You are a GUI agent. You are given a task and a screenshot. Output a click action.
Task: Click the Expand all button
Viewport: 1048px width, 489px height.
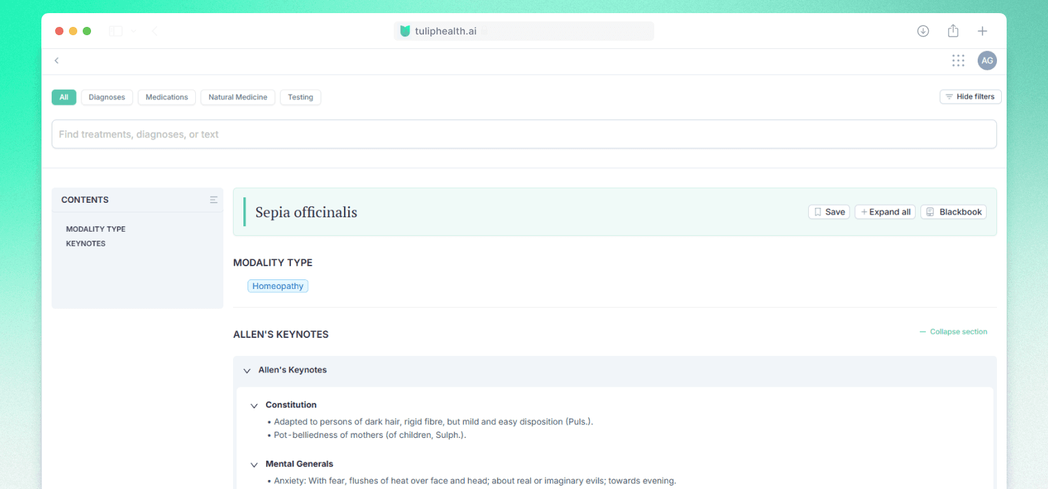(885, 212)
